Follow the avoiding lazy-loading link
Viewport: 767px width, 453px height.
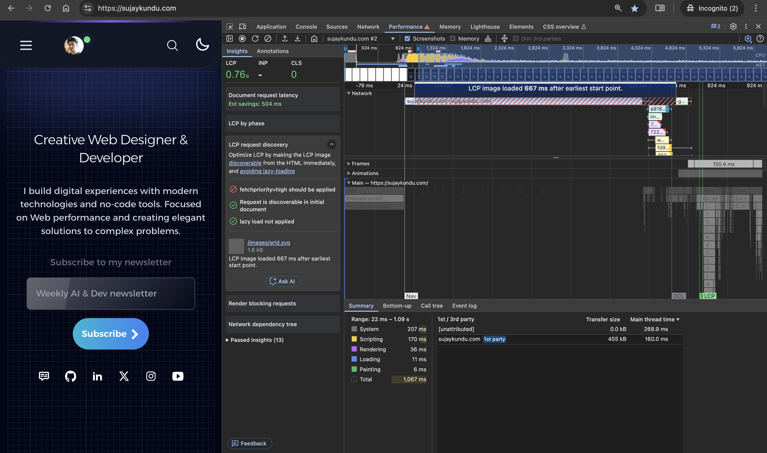[267, 171]
